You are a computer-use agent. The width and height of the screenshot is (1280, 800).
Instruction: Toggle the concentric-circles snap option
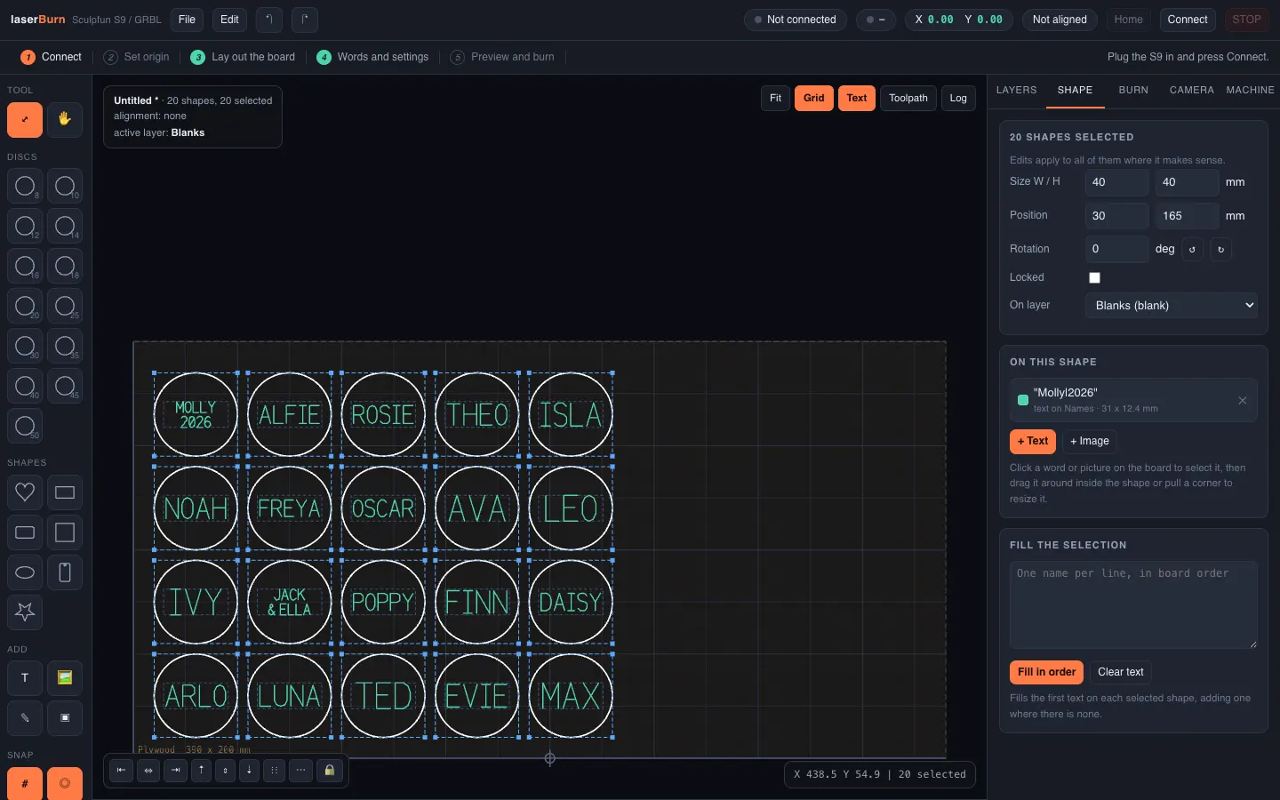65,784
